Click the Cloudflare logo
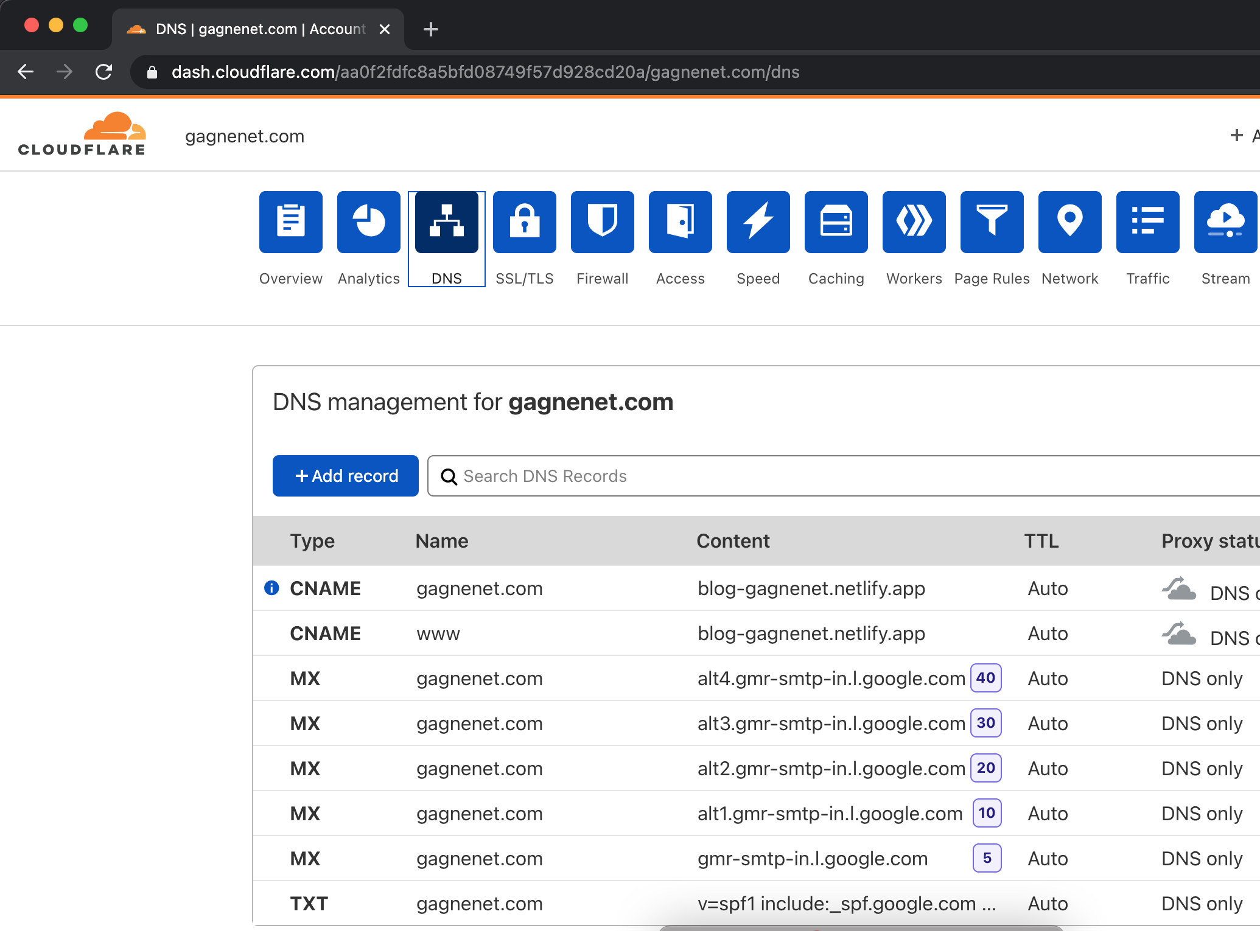This screenshot has width=1260, height=931. (82, 134)
